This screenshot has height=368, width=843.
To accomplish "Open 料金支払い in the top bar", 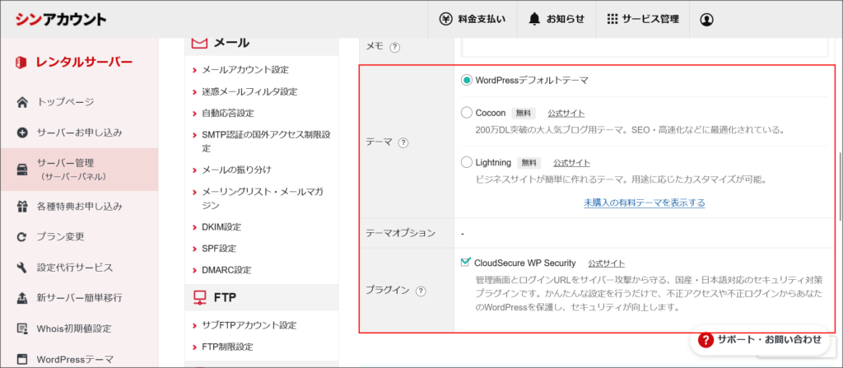I will [x=473, y=20].
